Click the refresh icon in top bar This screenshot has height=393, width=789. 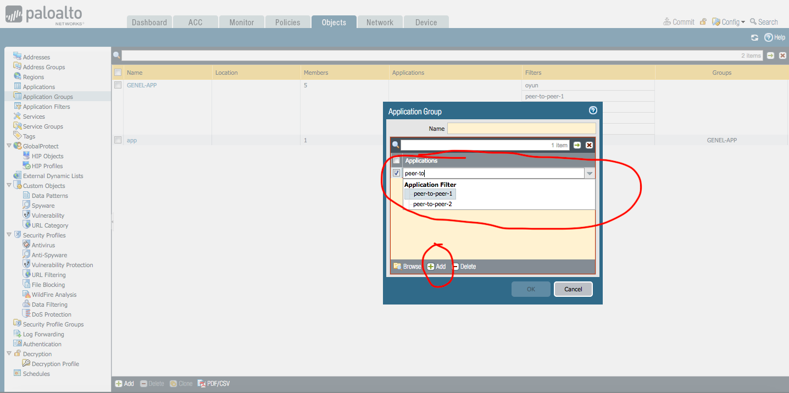pos(754,37)
